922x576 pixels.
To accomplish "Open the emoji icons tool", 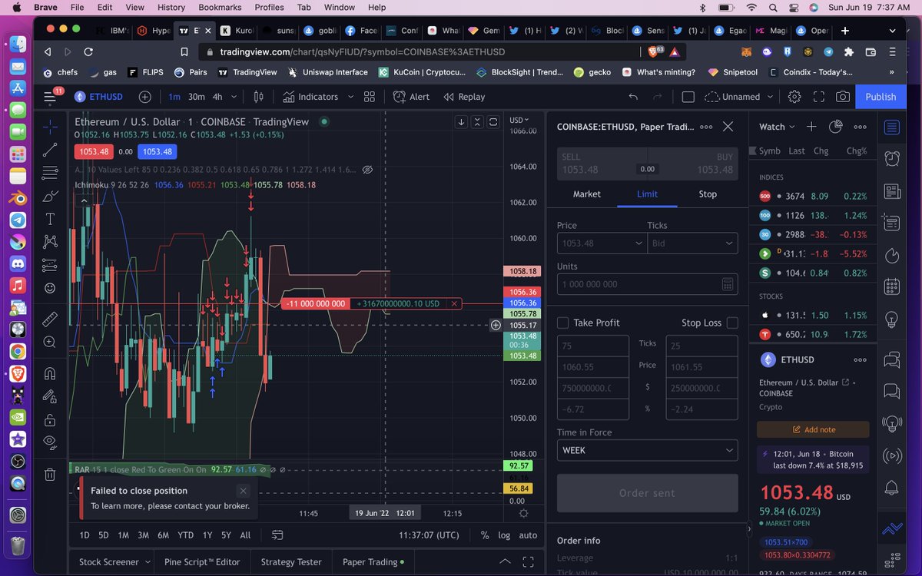I will (x=50, y=289).
